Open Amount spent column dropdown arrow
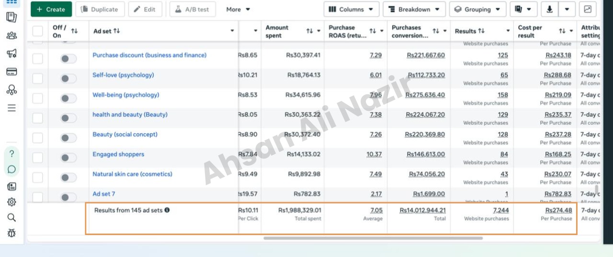The image size is (613, 257). tap(318, 31)
